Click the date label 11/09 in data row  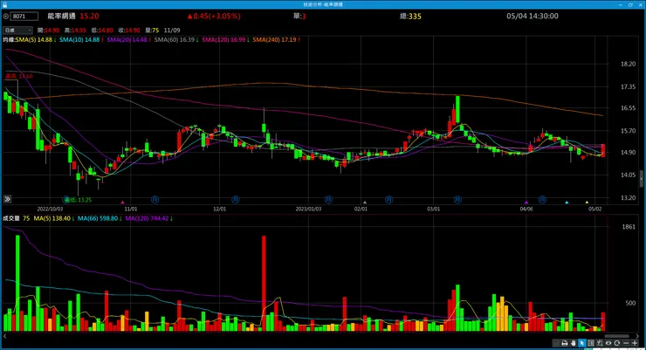pos(172,31)
